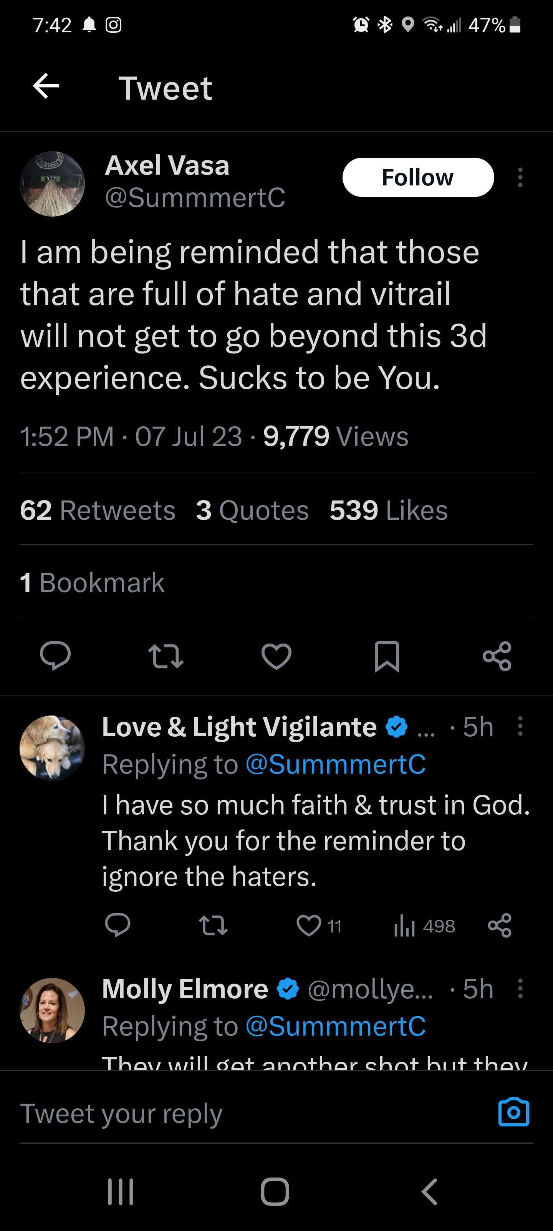This screenshot has width=553, height=1231.
Task: Retweet Axel Vasa's tweet
Action: (x=166, y=656)
